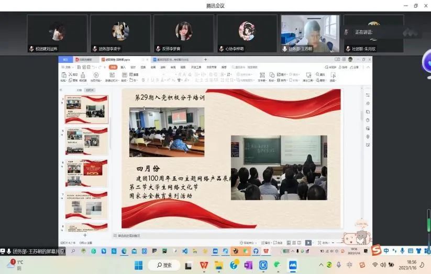This screenshot has height=274, width=431.
Task: Open the 插入 ribbon tab
Action: (124, 67)
